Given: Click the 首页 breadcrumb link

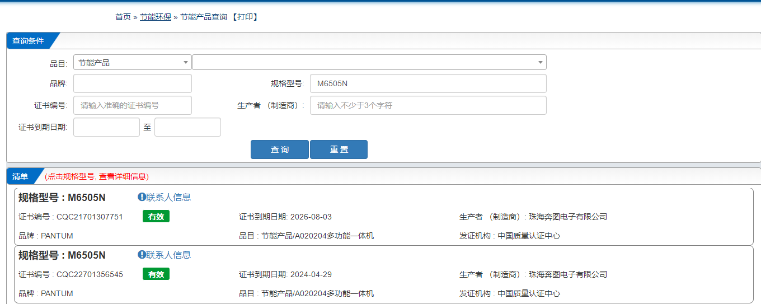Looking at the screenshot, I should pyautogui.click(x=123, y=17).
